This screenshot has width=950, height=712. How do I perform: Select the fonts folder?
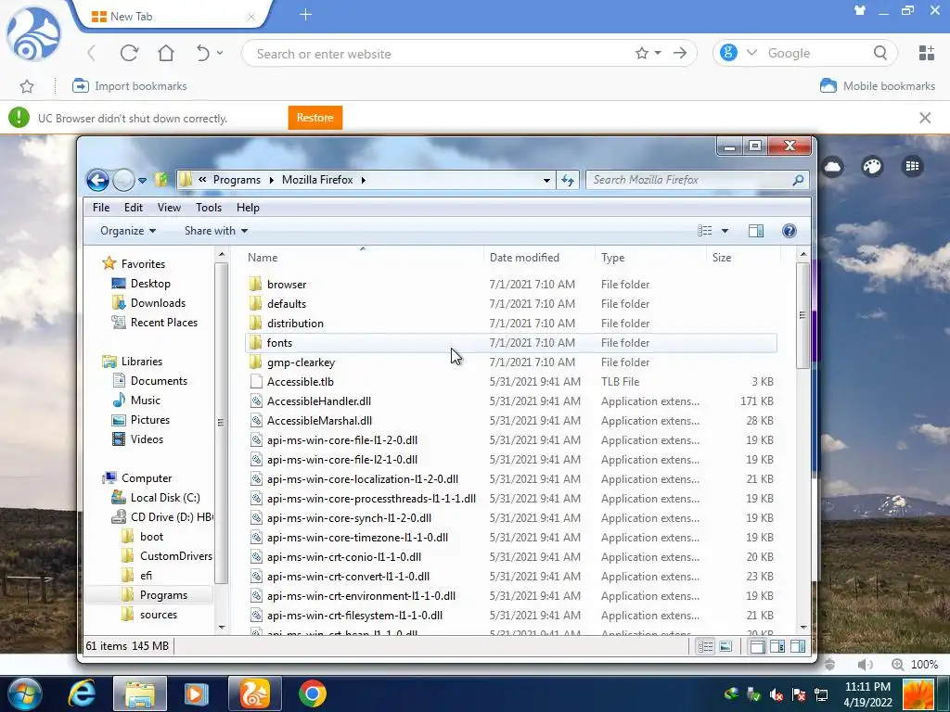[x=511, y=343]
